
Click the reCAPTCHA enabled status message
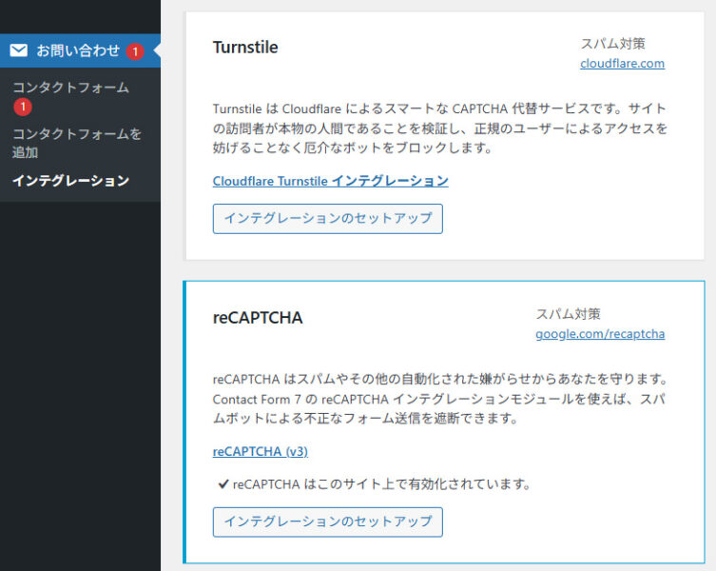(380, 484)
